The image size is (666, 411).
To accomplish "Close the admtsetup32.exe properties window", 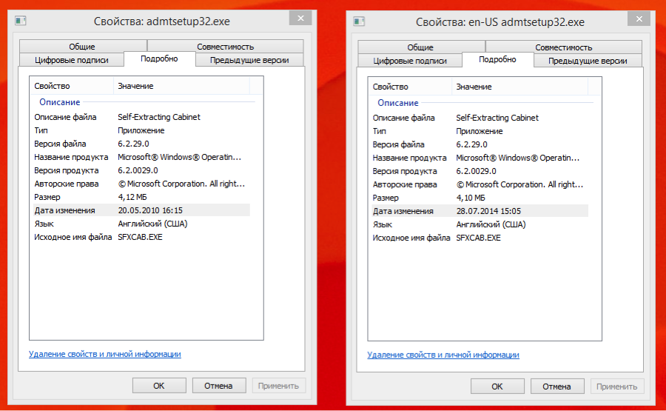I will pos(300,19).
